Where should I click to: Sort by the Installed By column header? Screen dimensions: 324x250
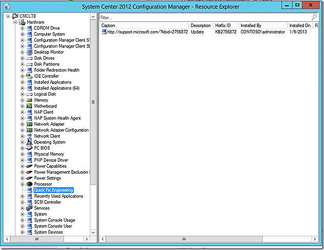(x=263, y=25)
